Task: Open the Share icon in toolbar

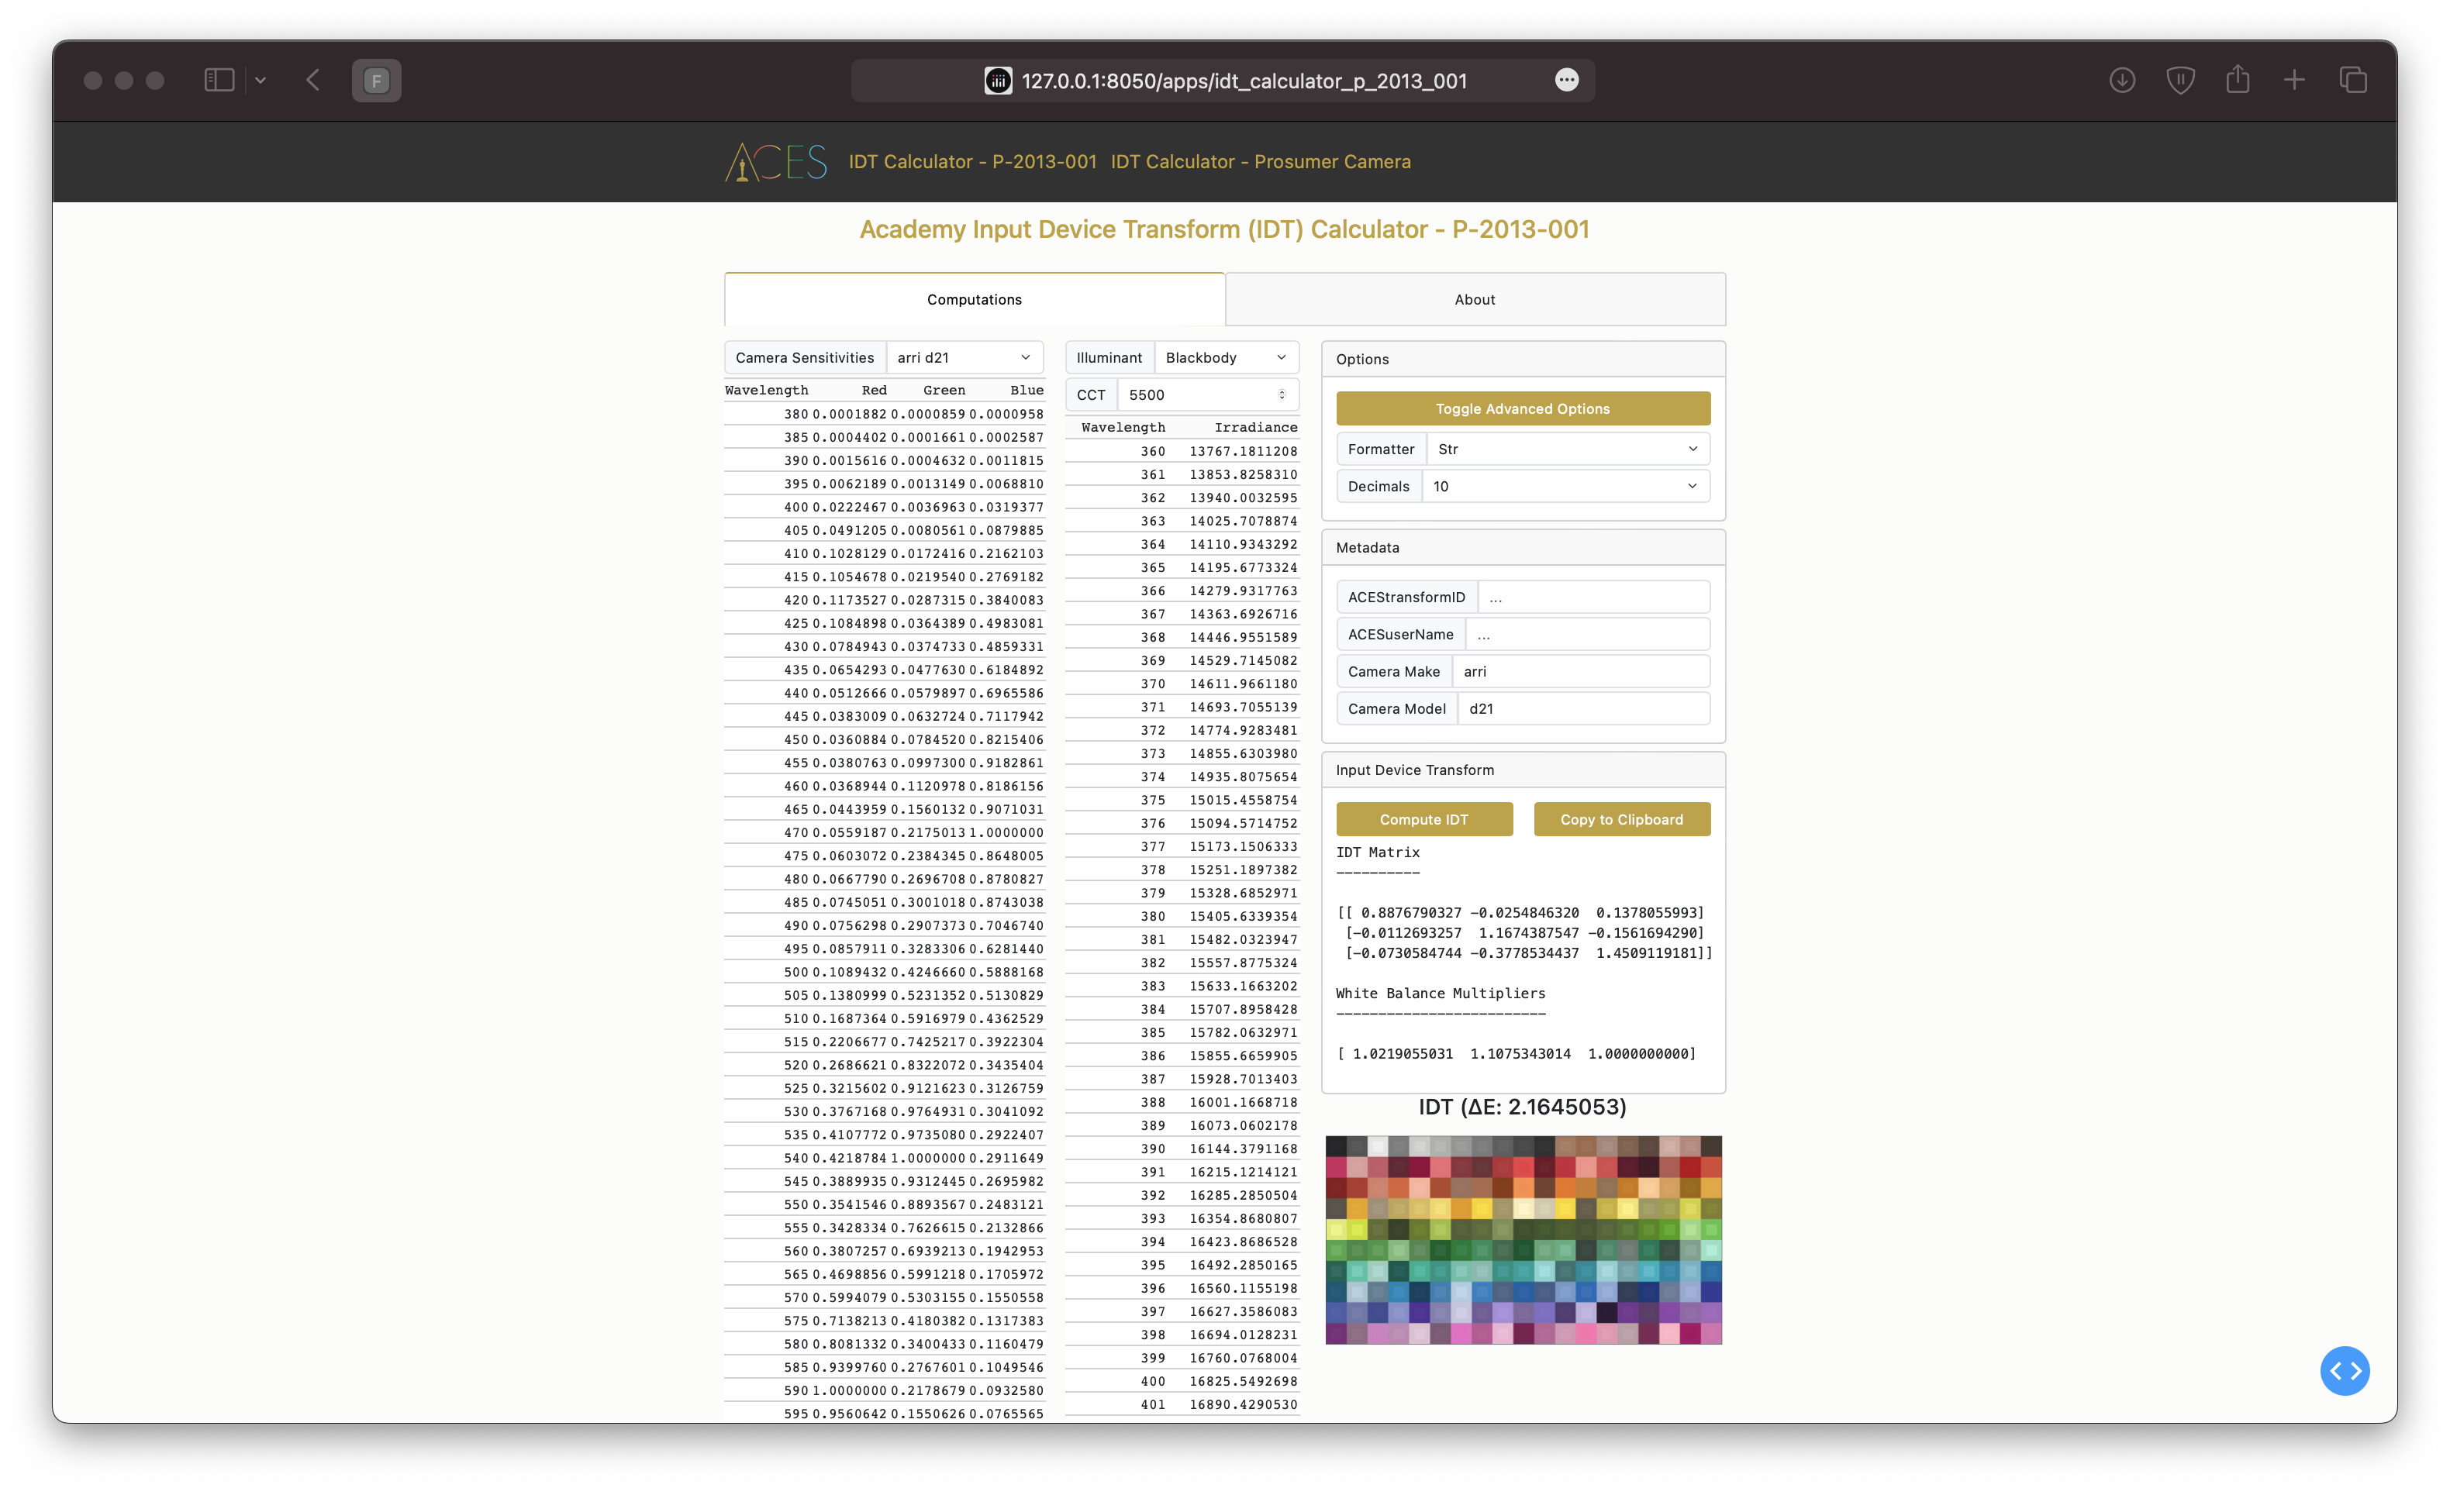Action: tap(2238, 80)
